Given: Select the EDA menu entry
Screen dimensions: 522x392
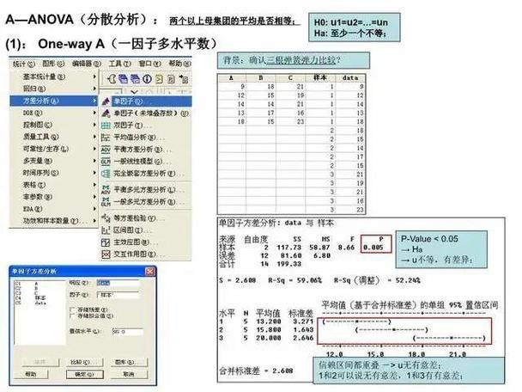Looking at the screenshot, I should pyautogui.click(x=53, y=209).
